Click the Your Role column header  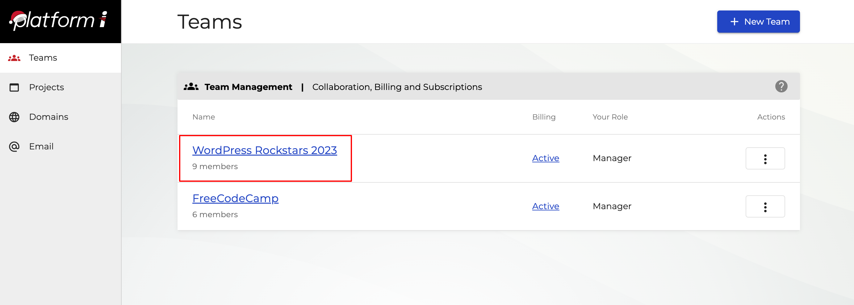[x=610, y=117]
